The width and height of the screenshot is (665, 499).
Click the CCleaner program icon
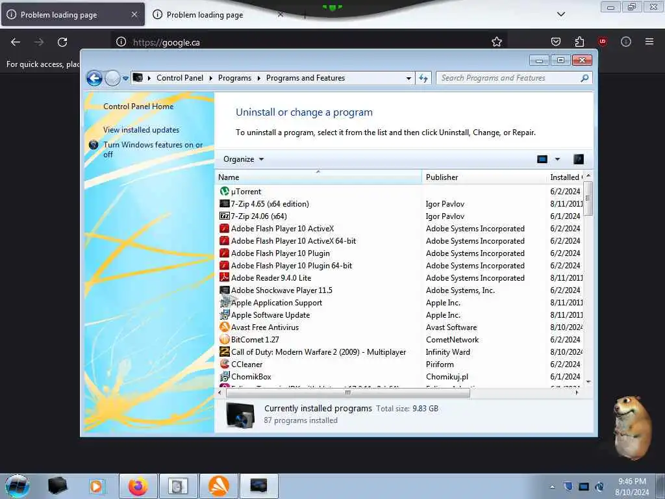[224, 364]
